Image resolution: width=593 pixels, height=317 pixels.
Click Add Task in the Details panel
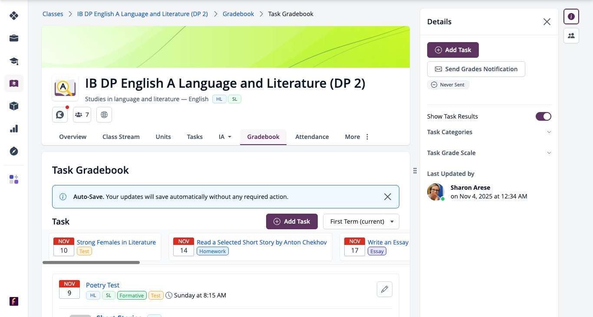point(453,50)
